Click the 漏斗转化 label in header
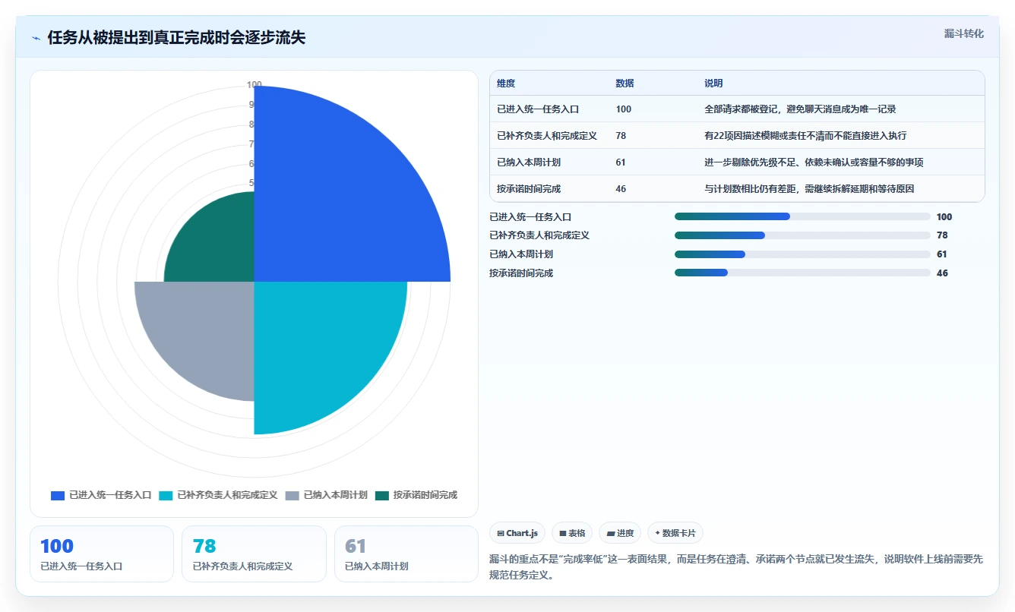The height and width of the screenshot is (612, 1015). (x=963, y=34)
